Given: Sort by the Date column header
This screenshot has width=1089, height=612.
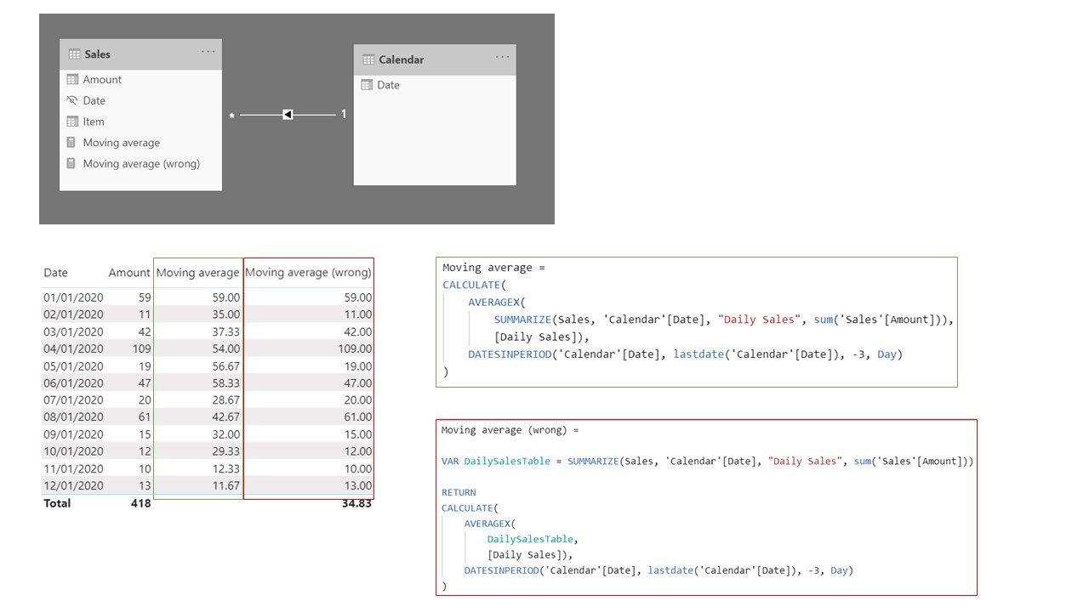Looking at the screenshot, I should tap(55, 273).
